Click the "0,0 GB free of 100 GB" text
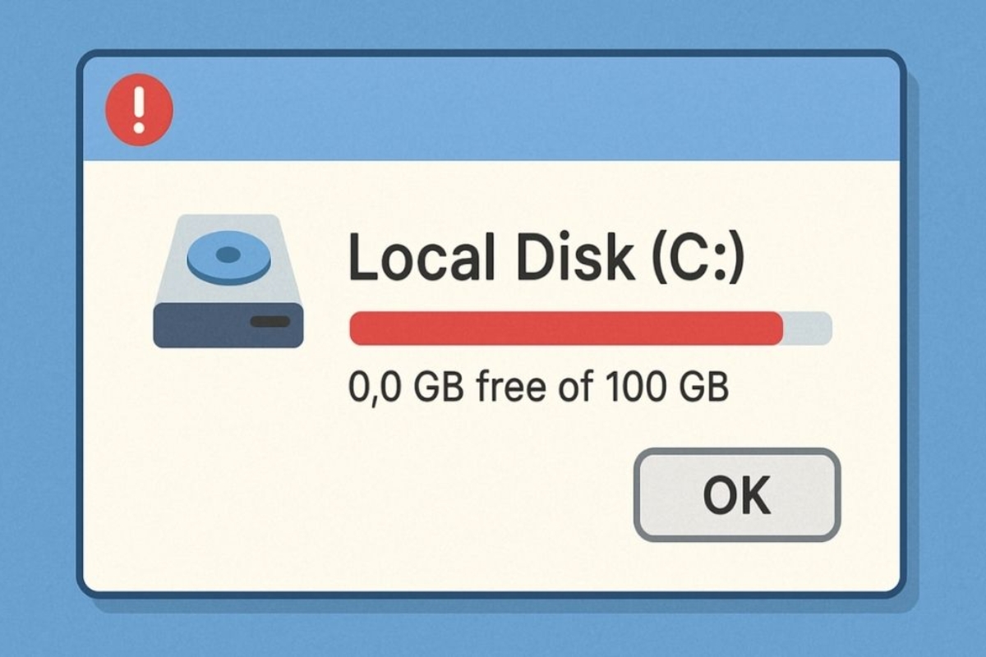 click(x=539, y=387)
